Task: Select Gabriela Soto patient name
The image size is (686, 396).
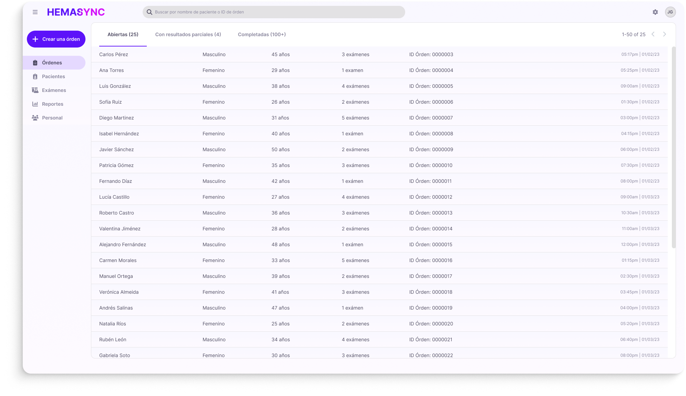Action: (115, 355)
